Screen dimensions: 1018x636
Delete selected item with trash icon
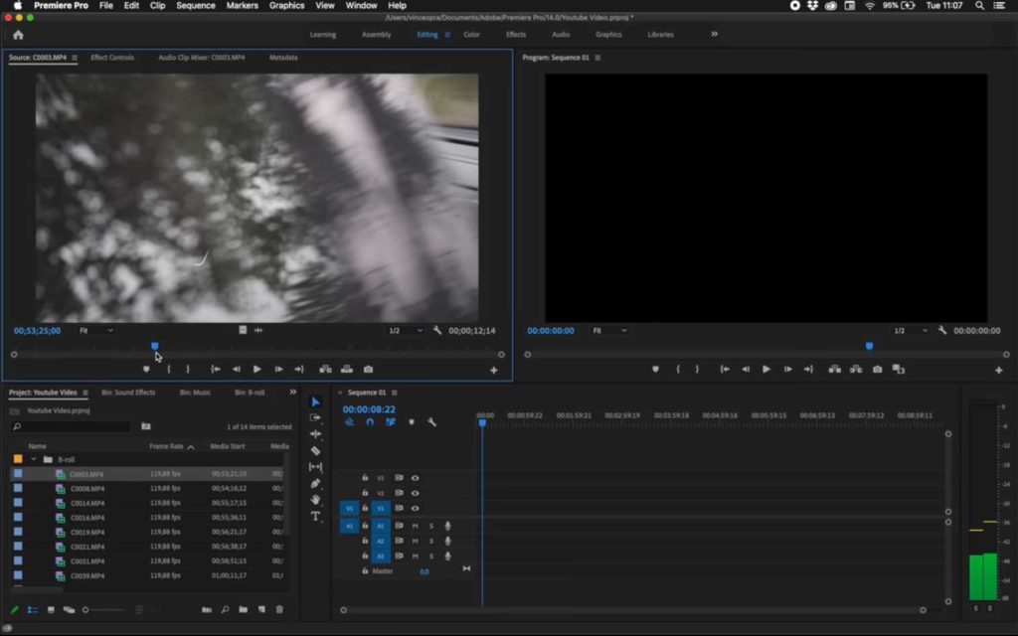pos(279,609)
